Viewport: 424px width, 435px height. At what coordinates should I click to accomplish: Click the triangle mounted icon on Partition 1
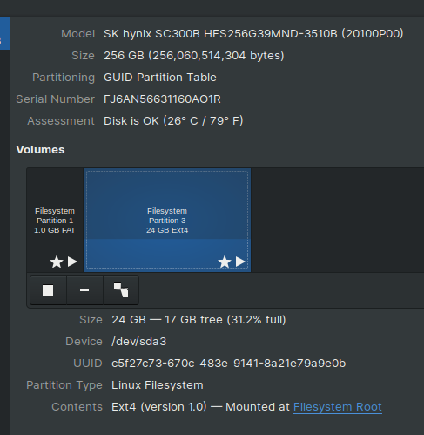[x=72, y=262]
